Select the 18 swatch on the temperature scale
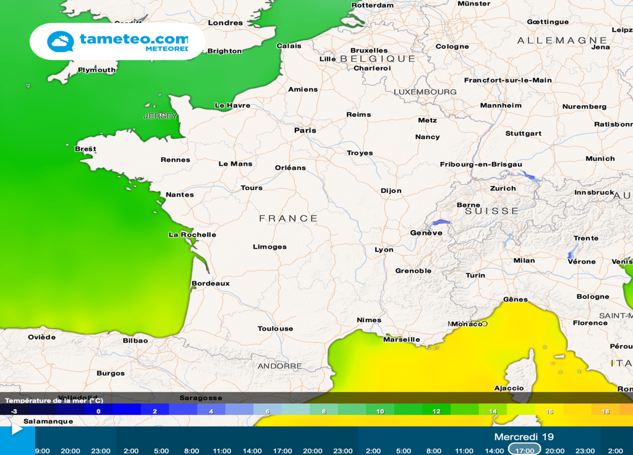 (x=606, y=410)
